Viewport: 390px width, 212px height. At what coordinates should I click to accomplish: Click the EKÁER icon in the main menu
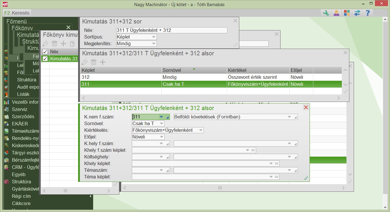pos(7,124)
